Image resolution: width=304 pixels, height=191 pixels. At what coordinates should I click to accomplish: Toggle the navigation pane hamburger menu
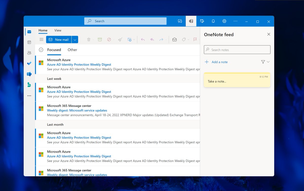42,39
